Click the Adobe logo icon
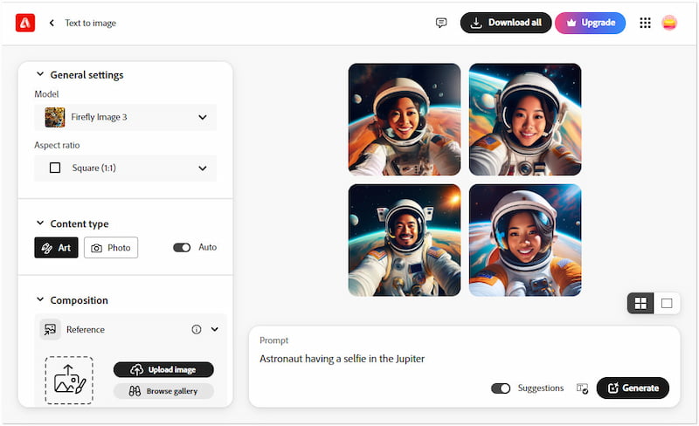This screenshot has height=426, width=699. coord(24,24)
